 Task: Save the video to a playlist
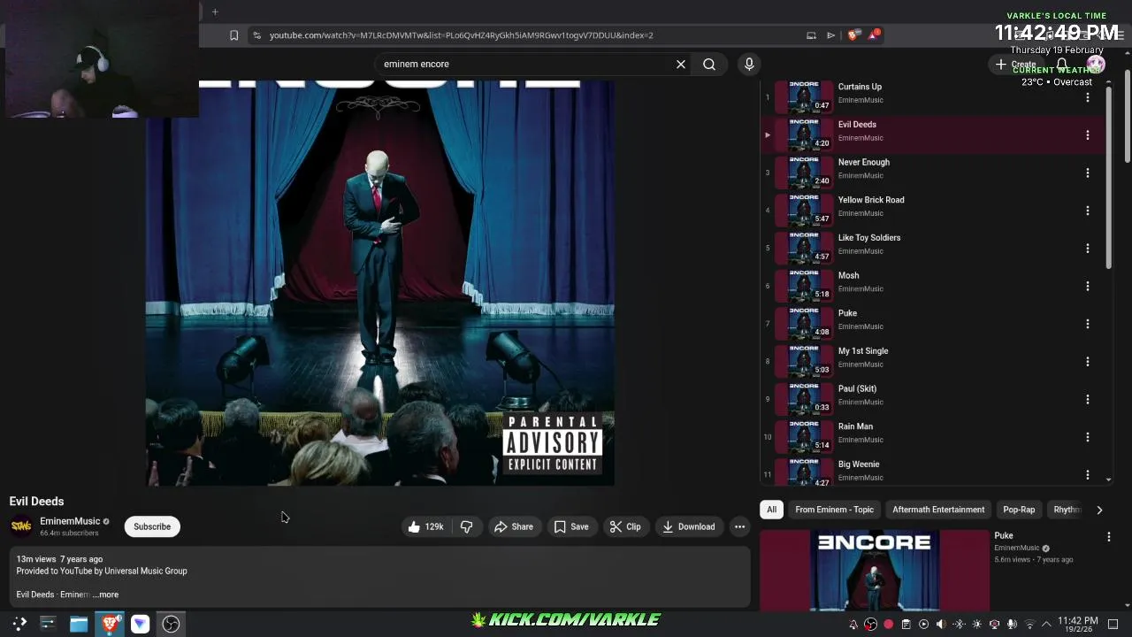[571, 526]
